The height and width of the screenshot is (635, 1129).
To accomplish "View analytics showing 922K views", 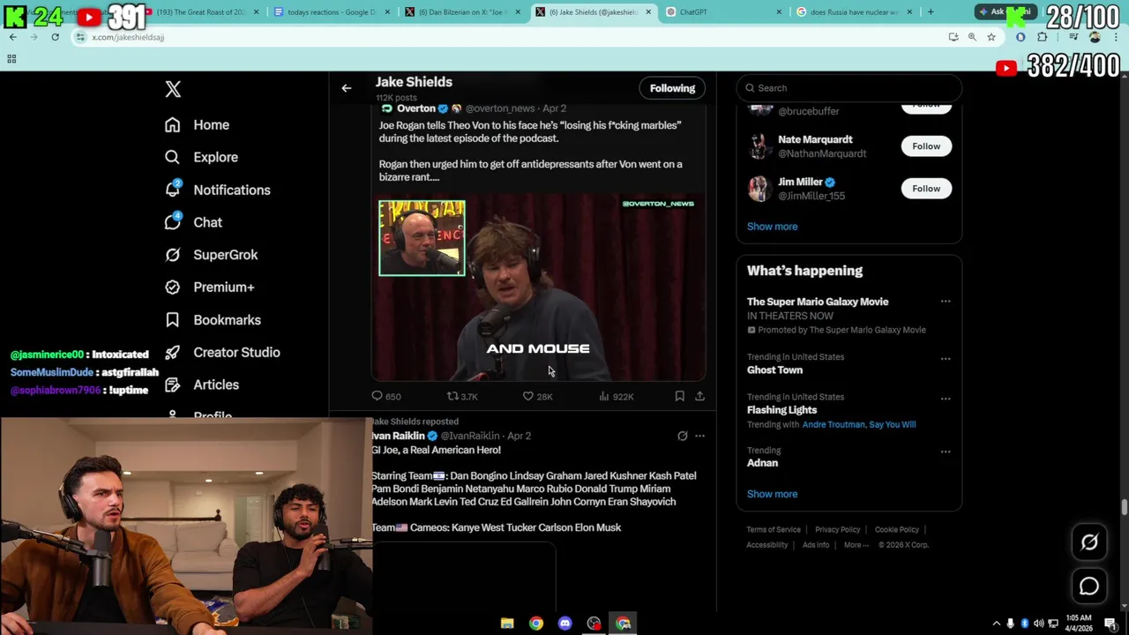I will [616, 397].
